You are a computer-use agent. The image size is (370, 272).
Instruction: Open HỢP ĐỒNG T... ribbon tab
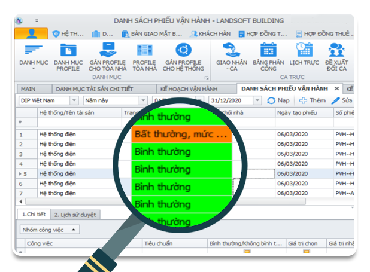point(263,34)
